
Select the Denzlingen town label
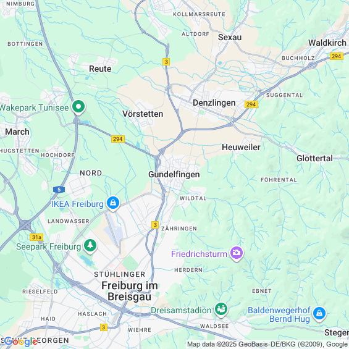tap(214, 103)
